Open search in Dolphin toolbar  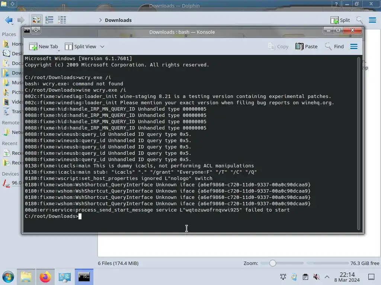359,20
